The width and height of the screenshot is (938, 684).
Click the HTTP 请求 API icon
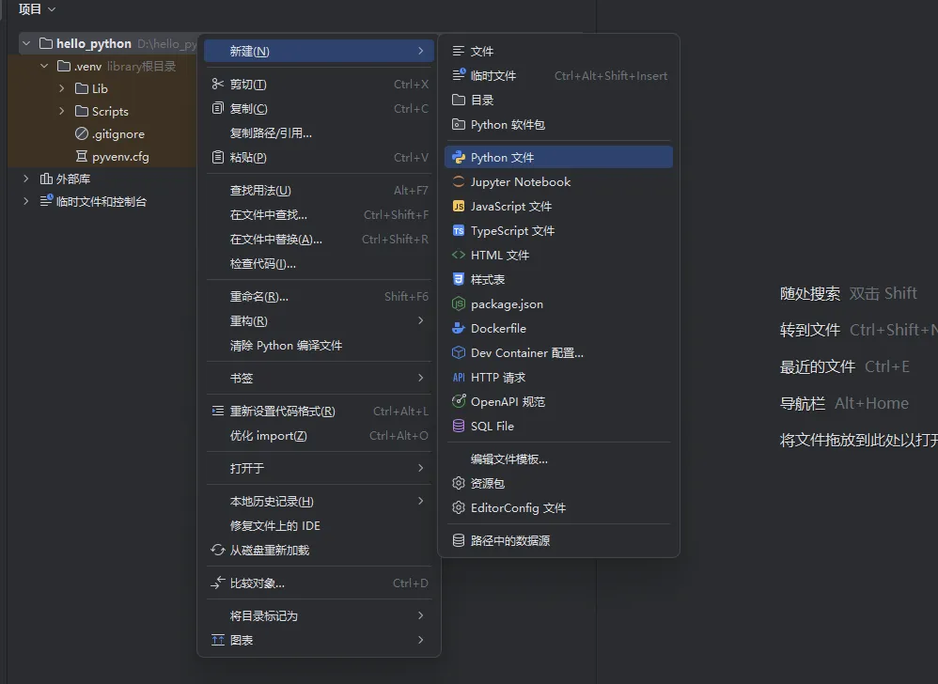point(459,378)
